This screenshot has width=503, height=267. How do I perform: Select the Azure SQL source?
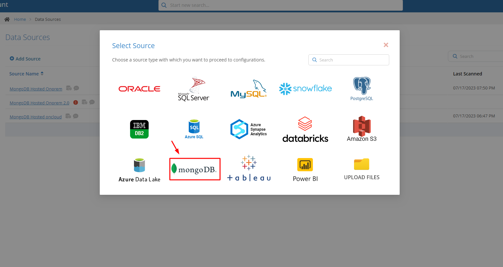[194, 129]
